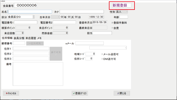This screenshot has height=100, width=177.
Task: Click the birth day 00 field
Action: (76, 17)
